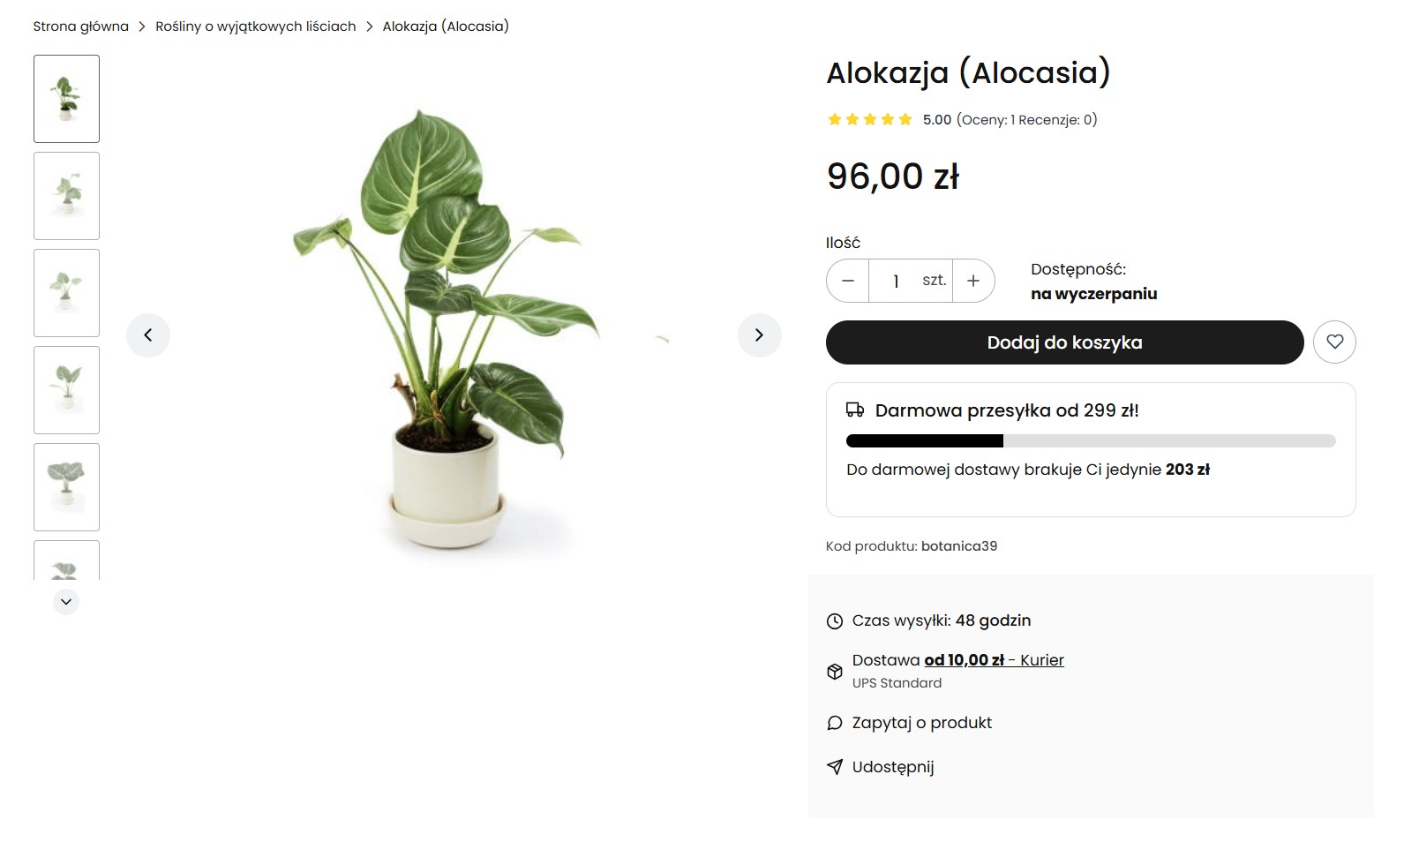Viewport: 1404px width, 857px height.
Task: Click the right arrow on the product gallery
Action: click(759, 335)
